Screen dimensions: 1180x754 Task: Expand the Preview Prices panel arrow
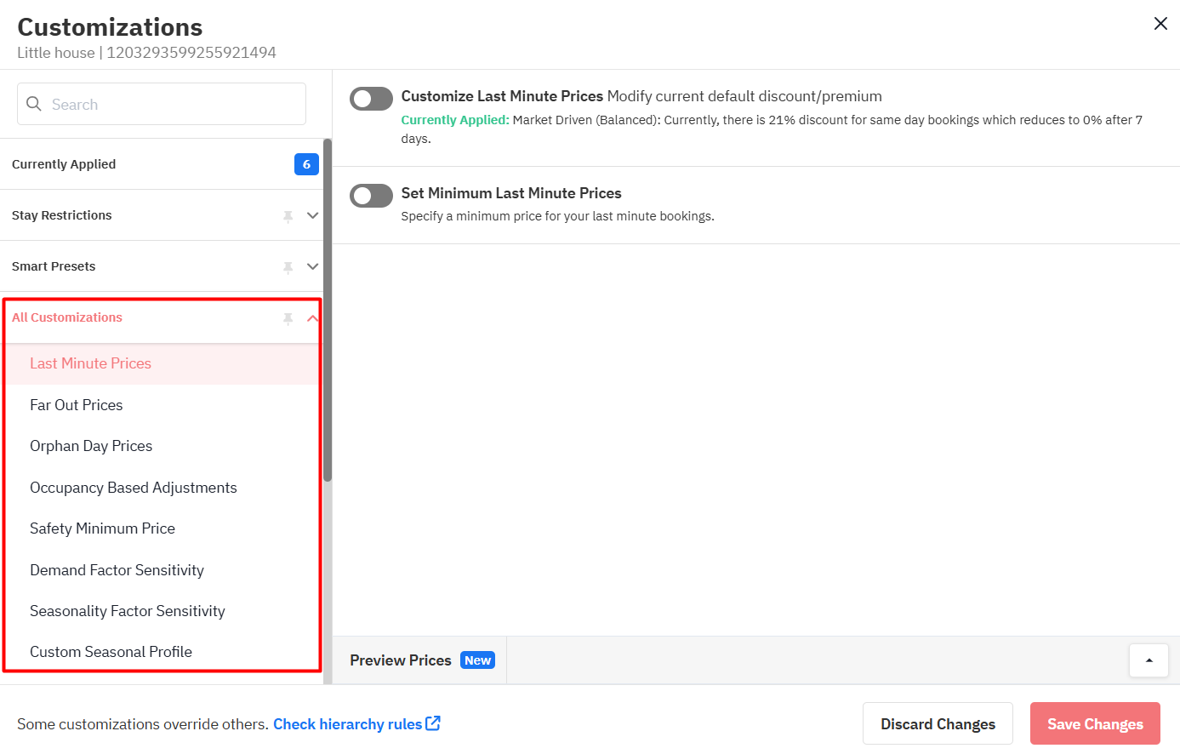(1149, 660)
